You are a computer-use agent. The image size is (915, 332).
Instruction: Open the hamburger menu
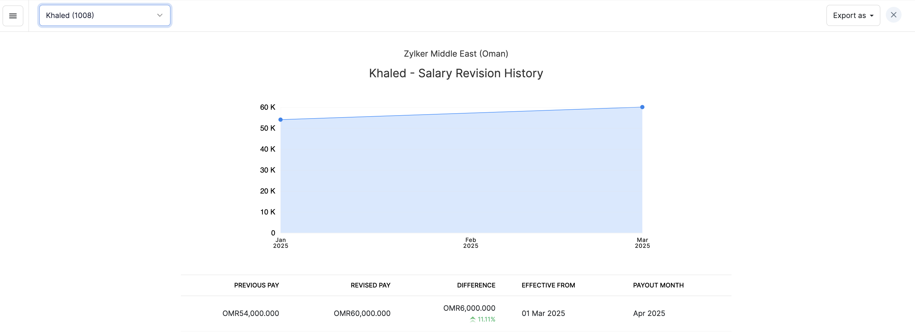(13, 16)
